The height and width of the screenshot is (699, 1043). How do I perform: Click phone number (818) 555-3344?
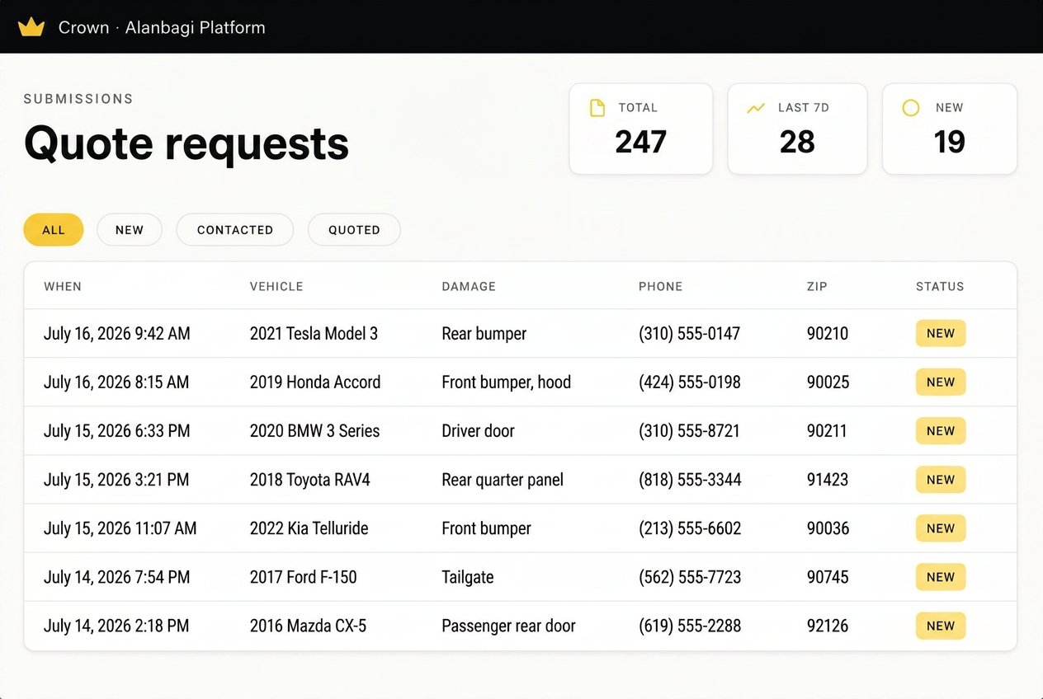point(690,480)
